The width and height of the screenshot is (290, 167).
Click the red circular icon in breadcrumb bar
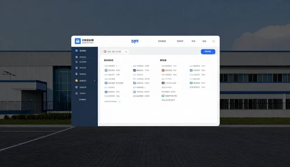tap(105, 51)
